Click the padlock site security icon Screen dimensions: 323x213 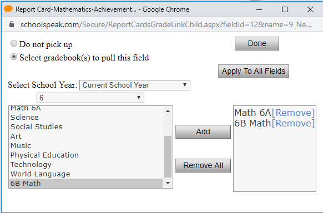(x=12, y=24)
